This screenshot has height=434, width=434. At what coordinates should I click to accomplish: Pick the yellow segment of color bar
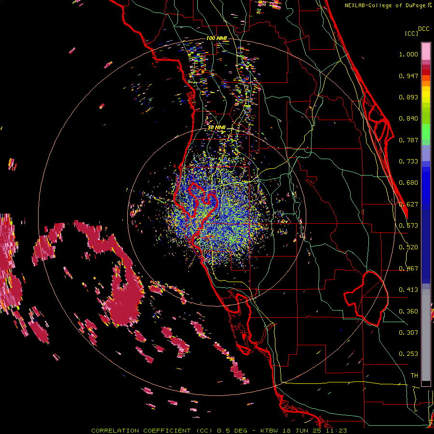(x=426, y=95)
